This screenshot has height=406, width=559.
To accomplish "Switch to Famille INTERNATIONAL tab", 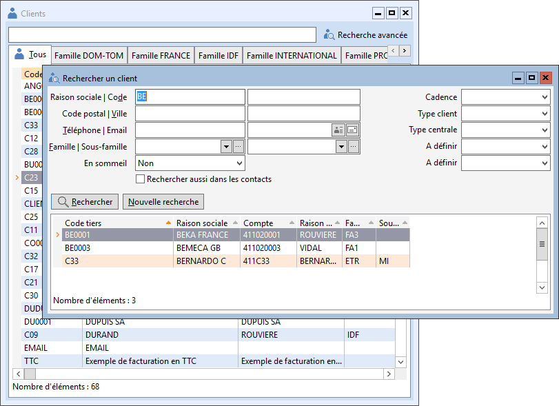I will point(292,56).
